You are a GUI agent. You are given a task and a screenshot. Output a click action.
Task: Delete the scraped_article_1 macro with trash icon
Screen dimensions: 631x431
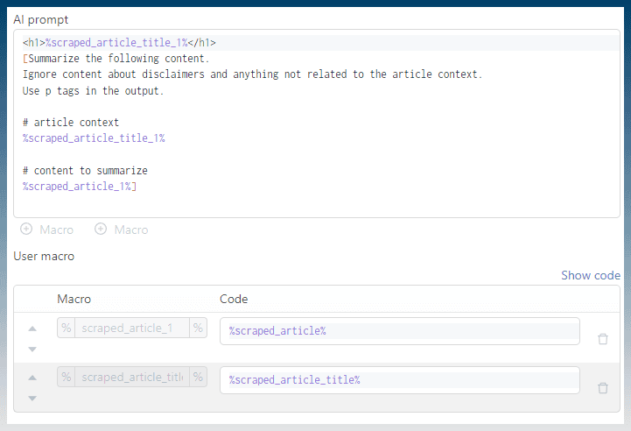602,339
